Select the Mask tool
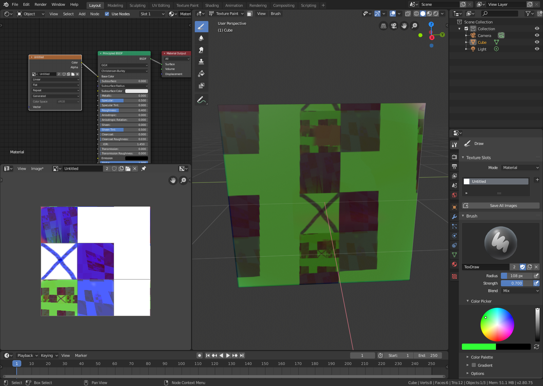 click(201, 85)
